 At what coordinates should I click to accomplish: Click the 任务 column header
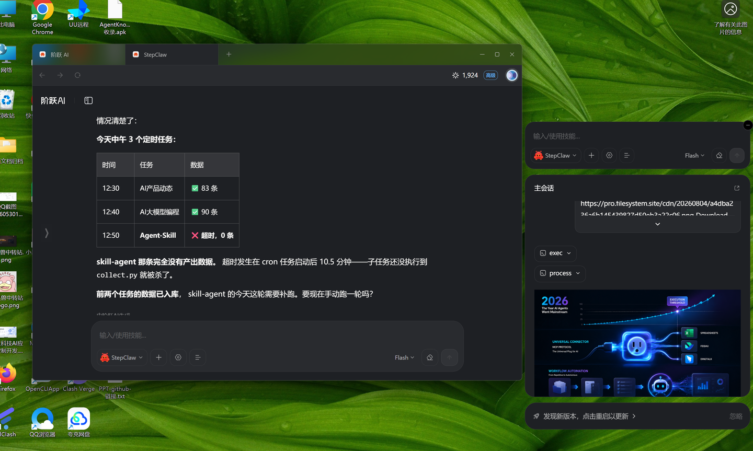tap(159, 165)
